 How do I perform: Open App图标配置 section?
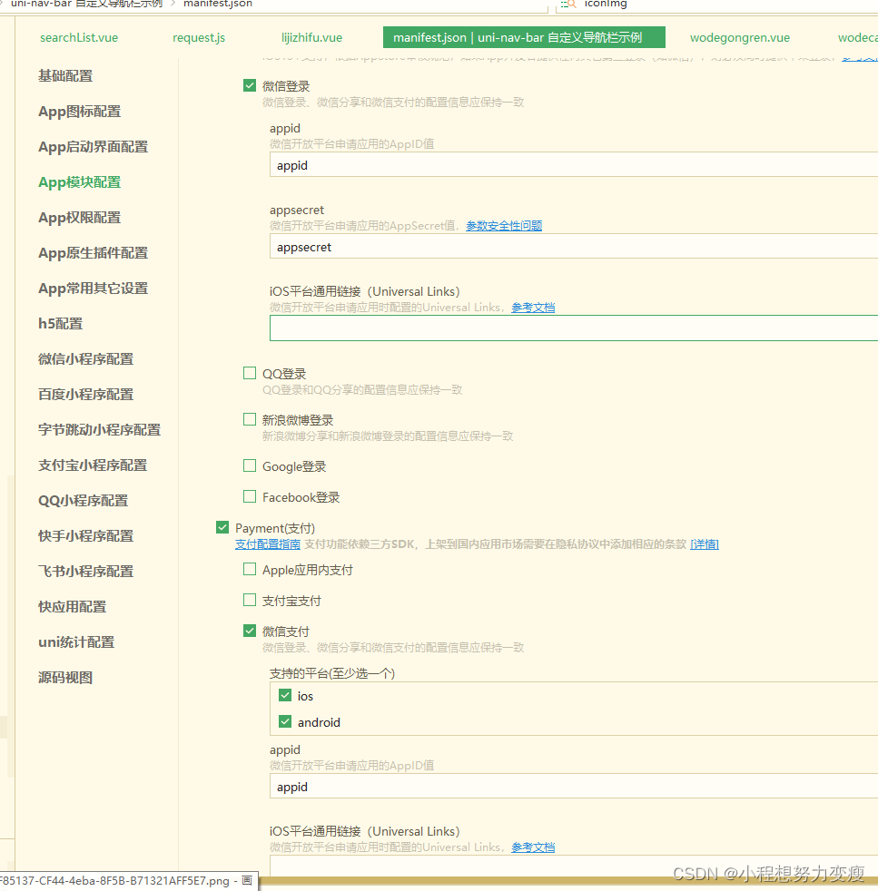click(80, 112)
